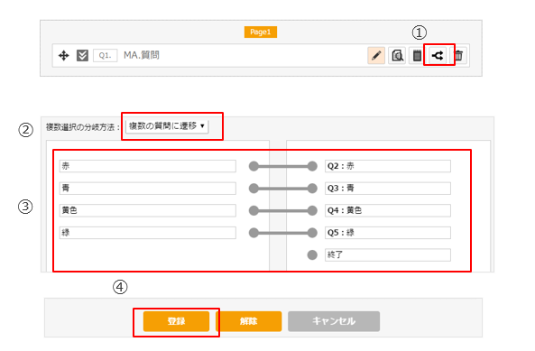Click the connector dot beside 赤 choice
Viewport: 535px width, 351px height.
point(254,166)
